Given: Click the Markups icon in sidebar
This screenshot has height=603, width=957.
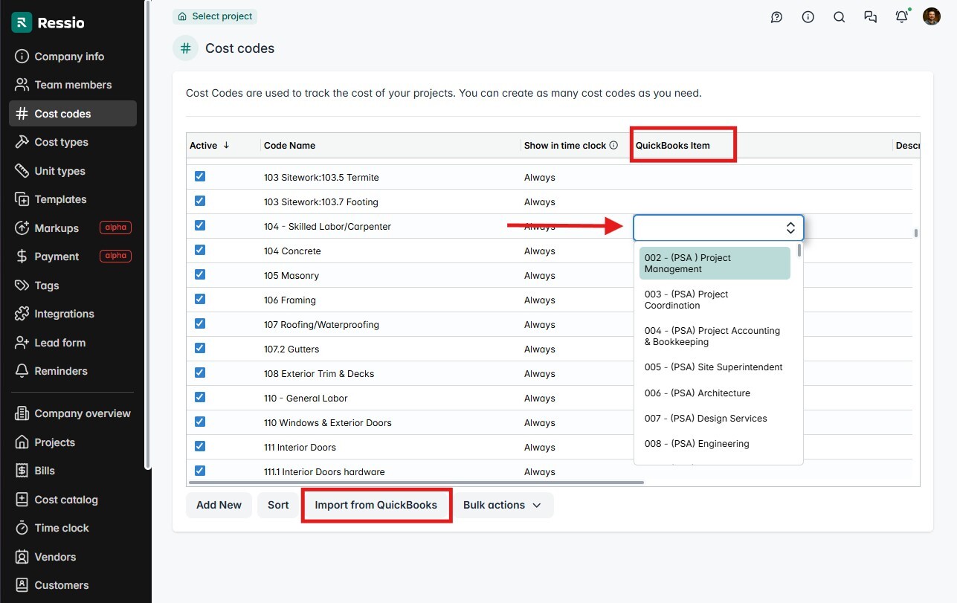Looking at the screenshot, I should click(x=22, y=228).
